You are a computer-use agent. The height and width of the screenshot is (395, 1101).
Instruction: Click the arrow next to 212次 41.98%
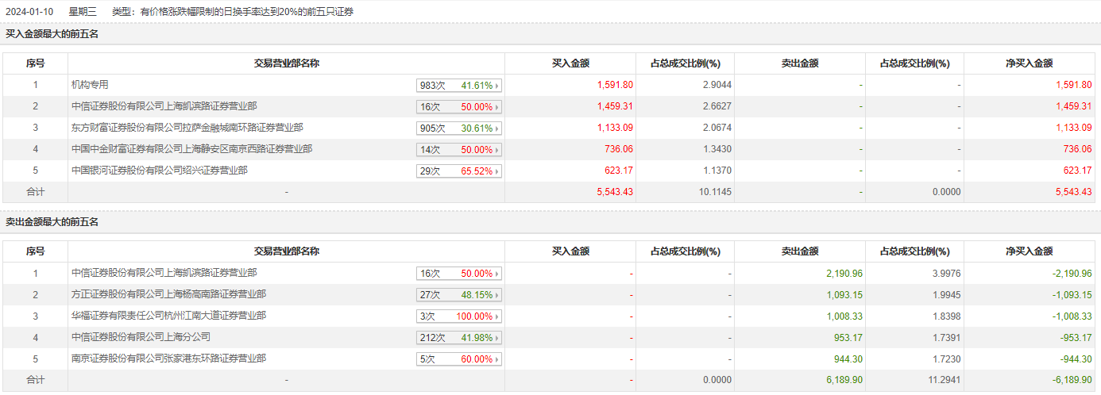498,338
